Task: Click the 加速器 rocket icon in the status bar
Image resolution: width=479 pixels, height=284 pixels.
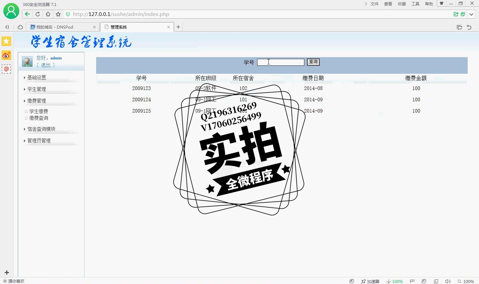Action: coord(364,281)
